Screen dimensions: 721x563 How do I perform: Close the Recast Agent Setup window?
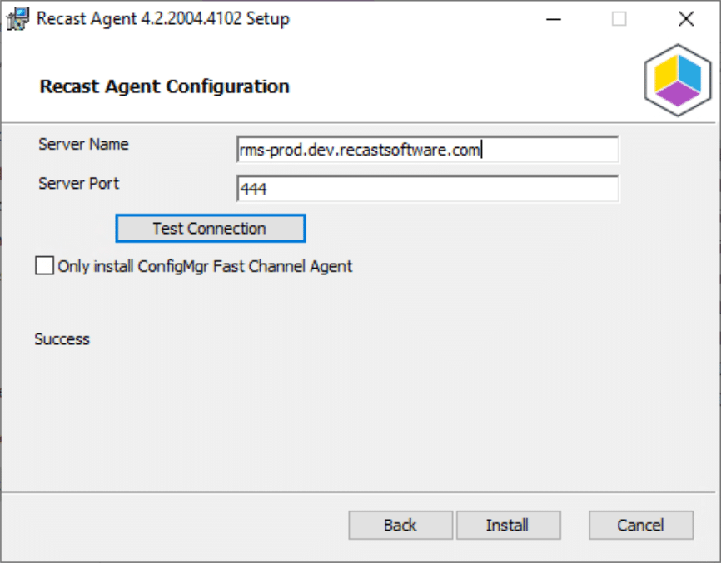click(x=685, y=19)
